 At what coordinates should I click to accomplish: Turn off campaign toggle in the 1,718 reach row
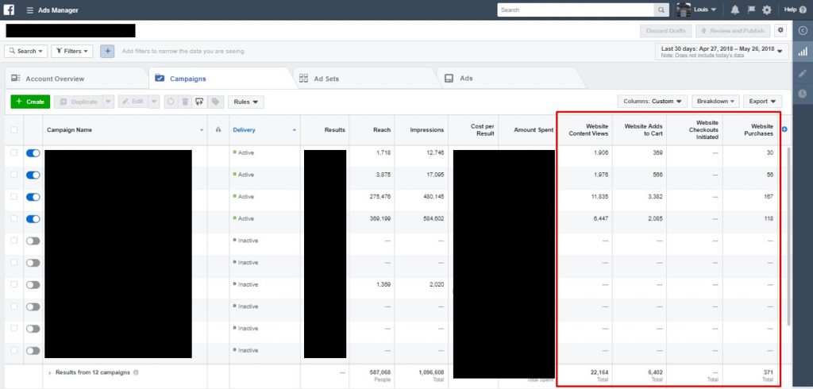click(x=33, y=153)
